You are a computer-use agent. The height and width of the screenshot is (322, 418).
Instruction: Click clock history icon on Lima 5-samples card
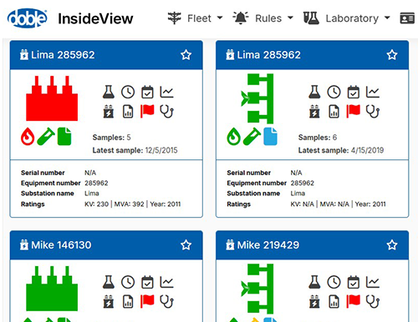click(x=128, y=92)
